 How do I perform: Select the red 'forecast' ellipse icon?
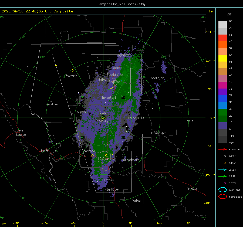tap(222, 196)
